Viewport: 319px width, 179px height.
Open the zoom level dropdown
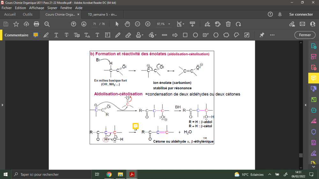(169, 24)
